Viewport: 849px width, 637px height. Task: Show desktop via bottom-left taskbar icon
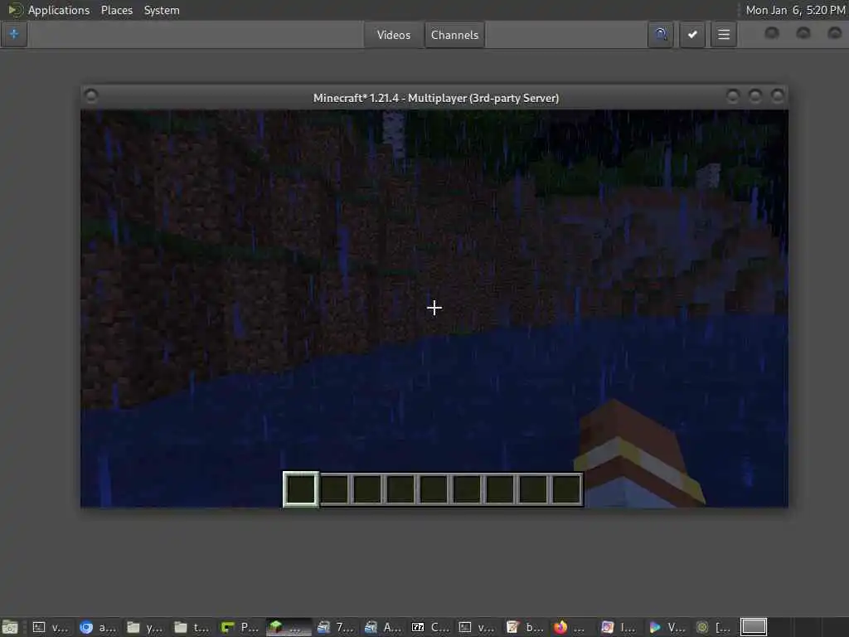(x=10, y=627)
